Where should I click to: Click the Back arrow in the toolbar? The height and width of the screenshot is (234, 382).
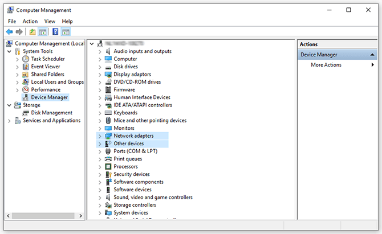(10, 32)
